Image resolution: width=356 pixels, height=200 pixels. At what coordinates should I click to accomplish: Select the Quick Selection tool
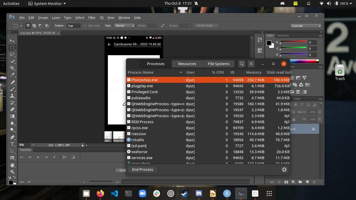pyautogui.click(x=12, y=61)
